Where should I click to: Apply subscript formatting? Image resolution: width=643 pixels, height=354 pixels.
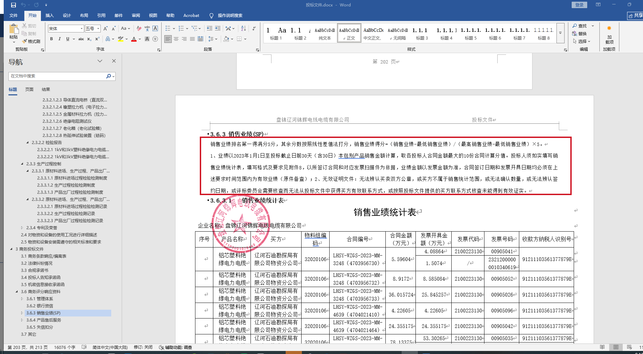pyautogui.click(x=89, y=39)
